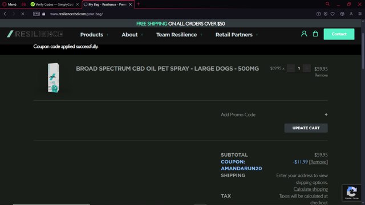Decrease the pet spray quantity
This screenshot has height=205, width=365.
(x=291, y=68)
